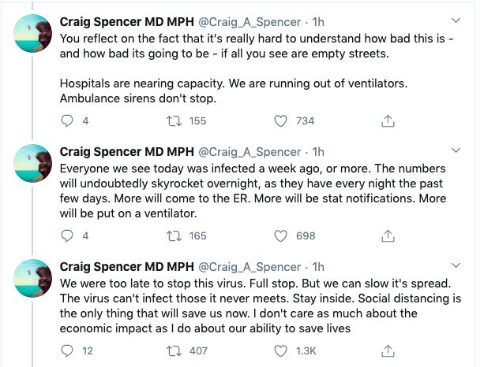Like the tweet with 698 likes
Screen dimensions: 484x367
[280, 235]
